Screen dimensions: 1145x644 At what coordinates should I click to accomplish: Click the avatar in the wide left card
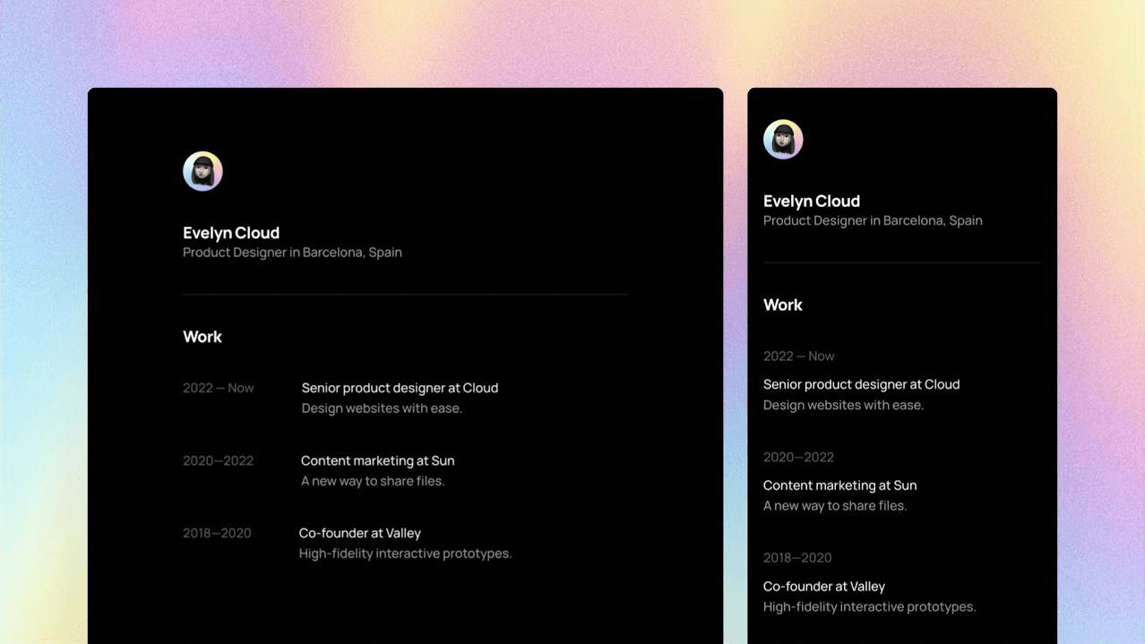tap(202, 171)
